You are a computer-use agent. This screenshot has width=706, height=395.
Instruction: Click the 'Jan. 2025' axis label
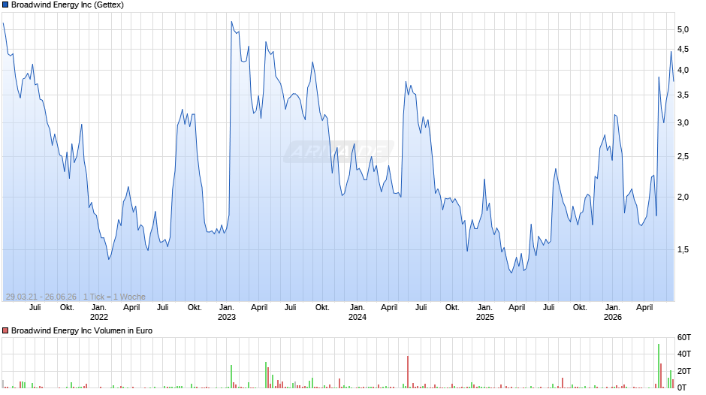click(485, 312)
